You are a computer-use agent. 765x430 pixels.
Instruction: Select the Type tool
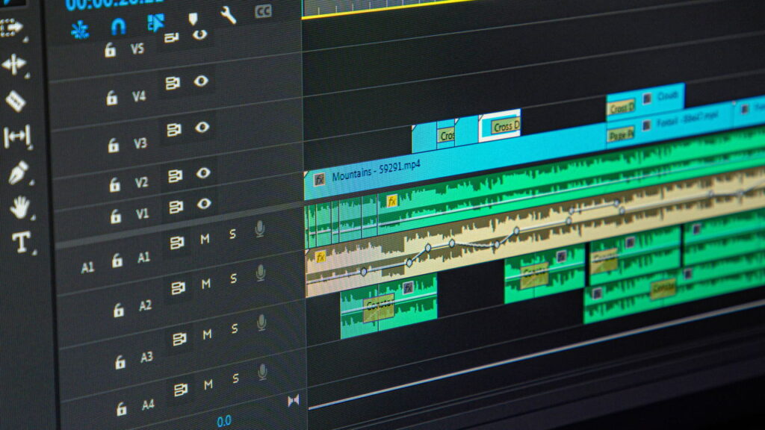[20, 241]
